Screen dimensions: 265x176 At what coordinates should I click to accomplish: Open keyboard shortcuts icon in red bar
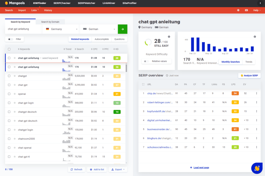click(x=246, y=10)
